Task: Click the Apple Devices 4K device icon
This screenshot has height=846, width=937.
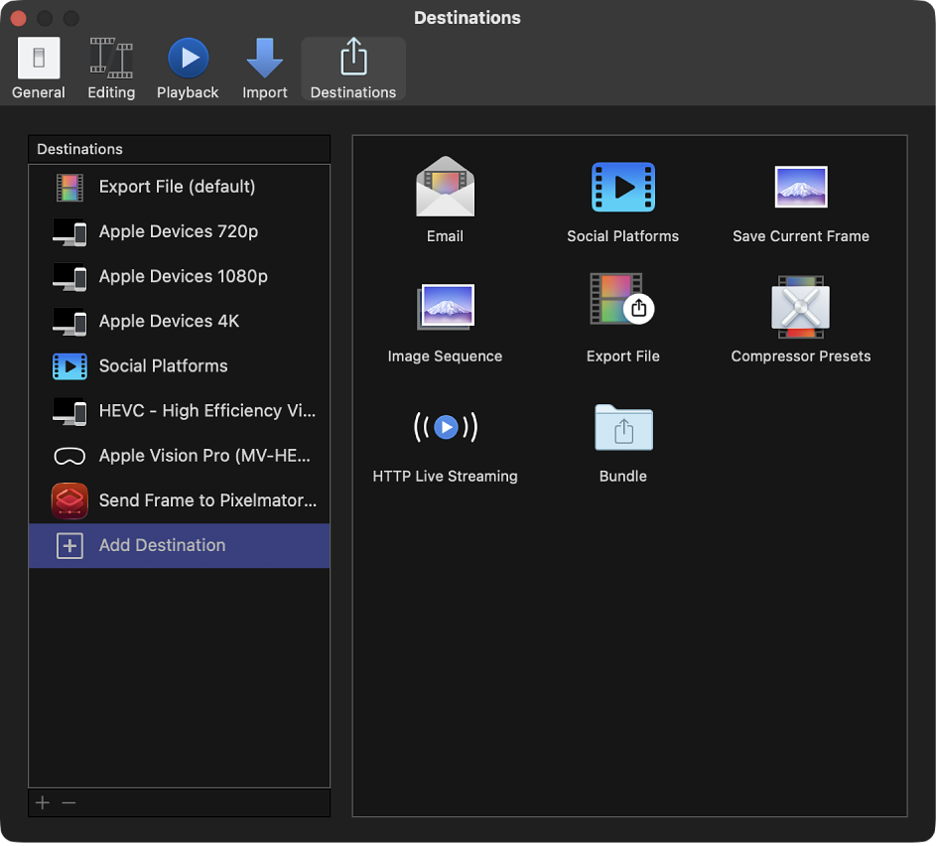Action: pyautogui.click(x=69, y=322)
